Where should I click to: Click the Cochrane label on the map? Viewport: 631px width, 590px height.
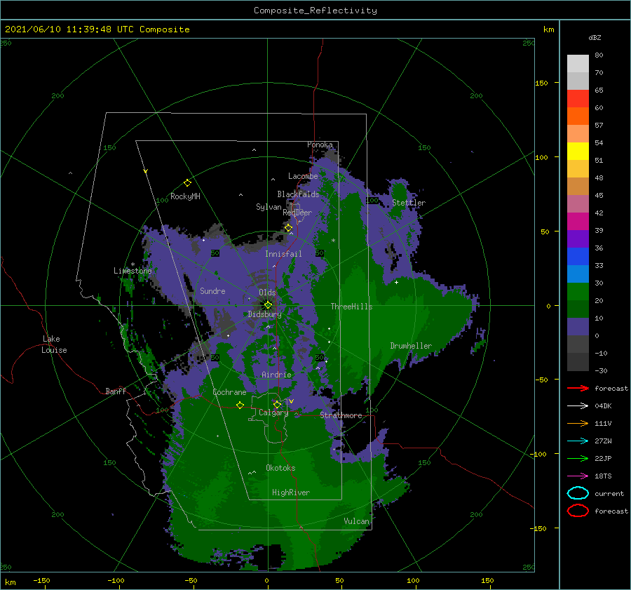pos(229,392)
